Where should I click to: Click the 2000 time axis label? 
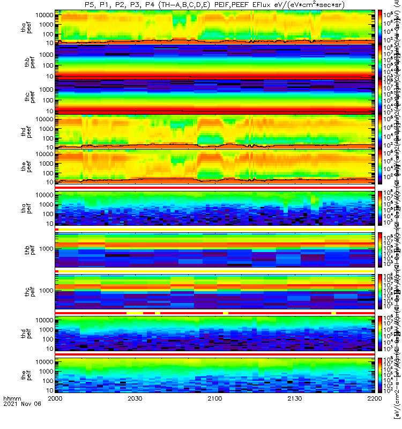click(x=55, y=398)
